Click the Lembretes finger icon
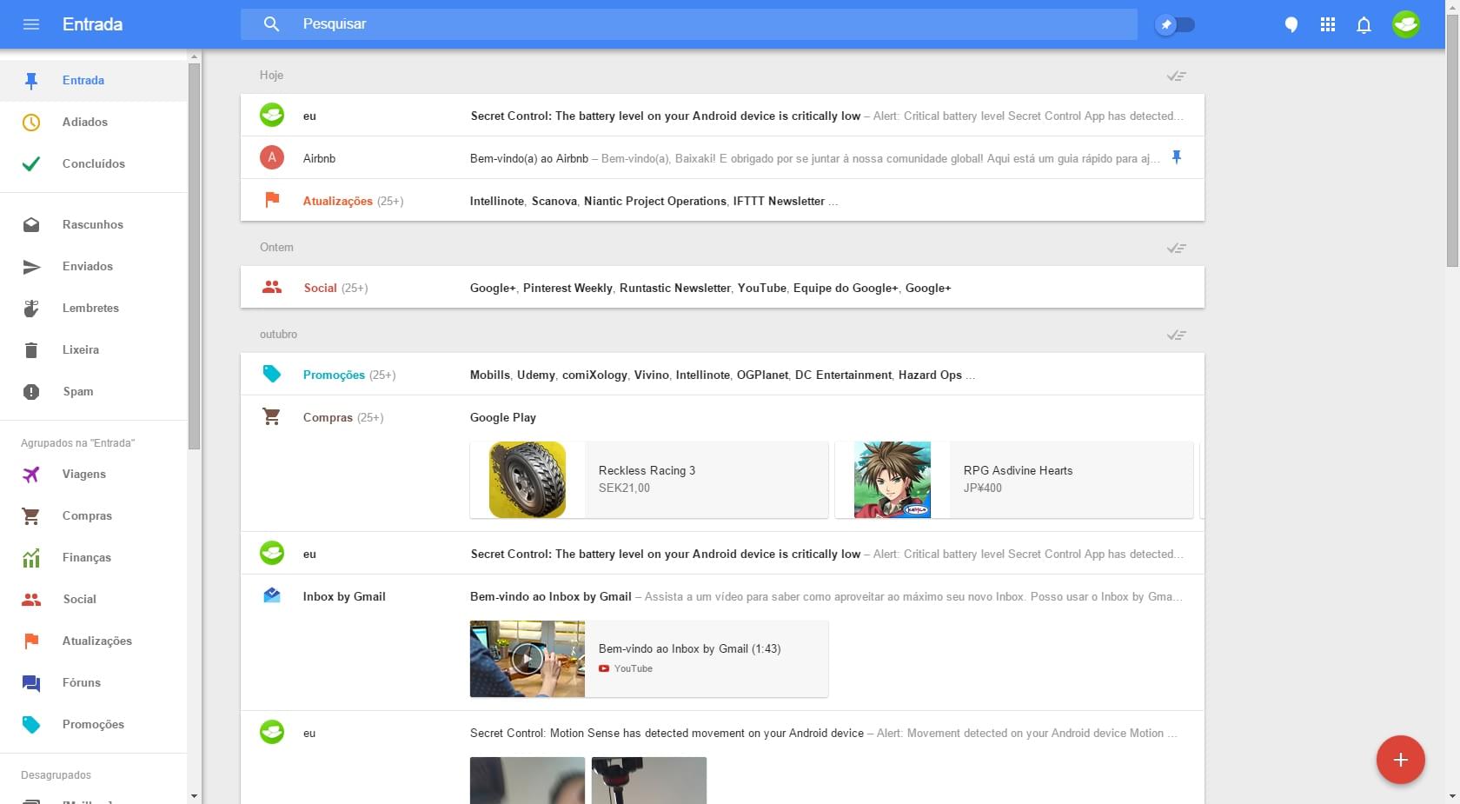The image size is (1460, 804). pos(31,309)
